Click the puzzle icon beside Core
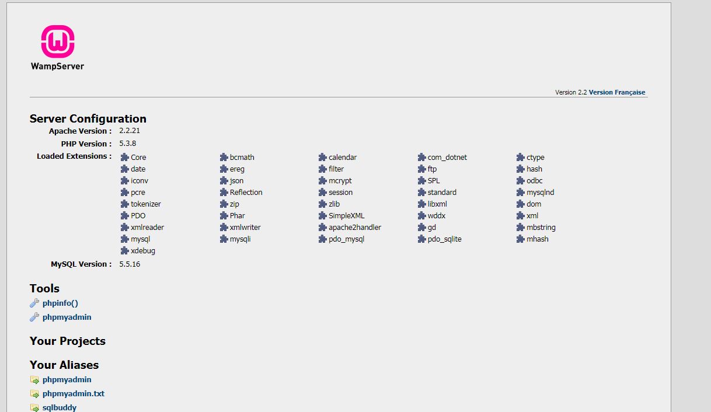711x412 pixels. pos(124,158)
